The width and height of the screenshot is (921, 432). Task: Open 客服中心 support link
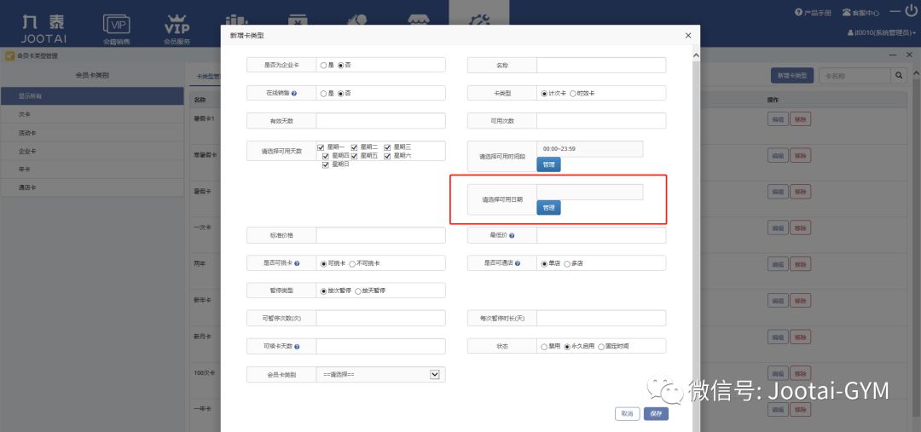[860, 12]
